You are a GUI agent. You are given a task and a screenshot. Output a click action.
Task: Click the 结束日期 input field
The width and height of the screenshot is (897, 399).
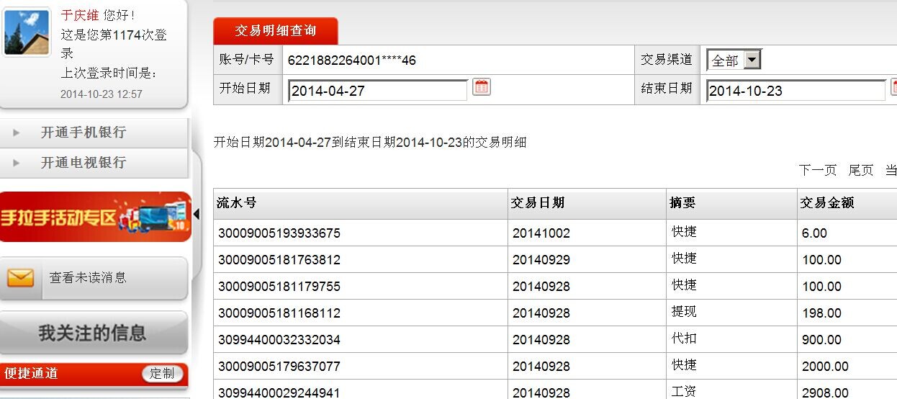(x=795, y=91)
